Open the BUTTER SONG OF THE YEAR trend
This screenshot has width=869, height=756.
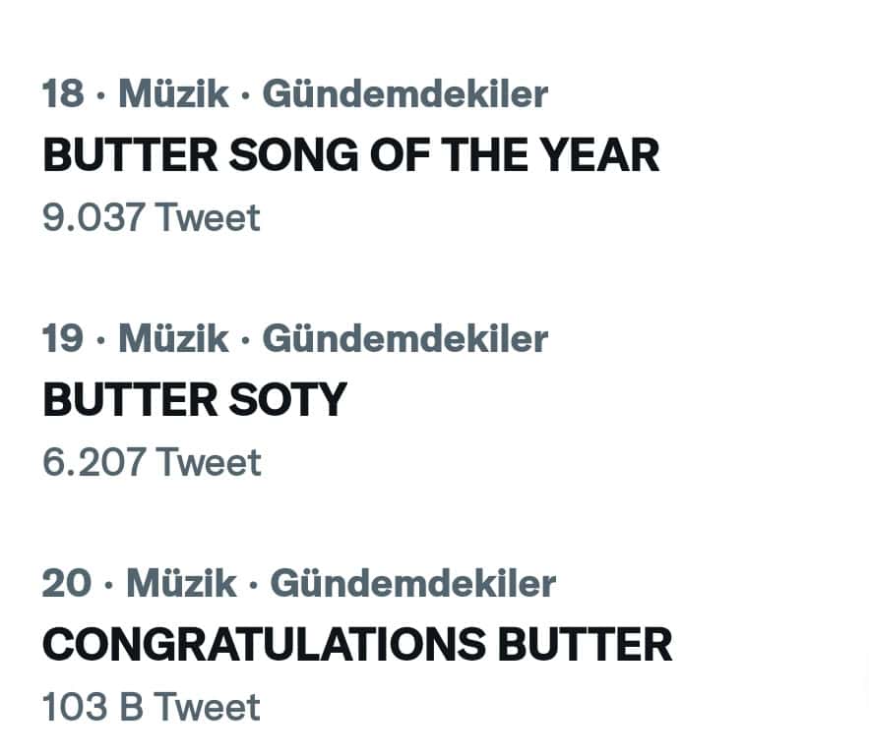(350, 155)
